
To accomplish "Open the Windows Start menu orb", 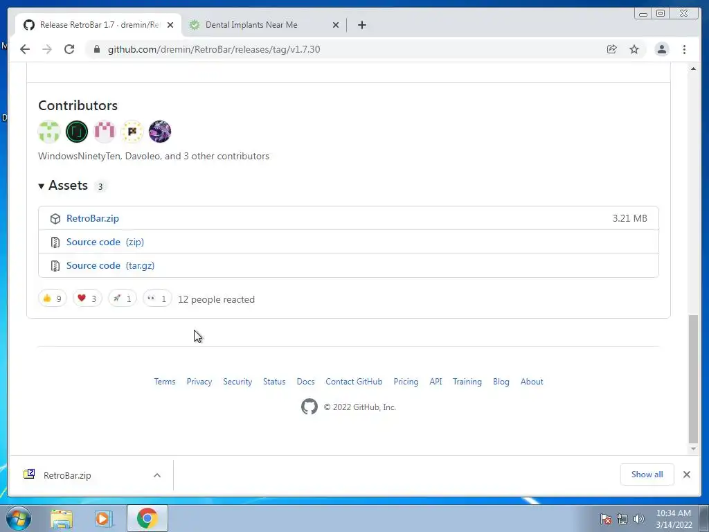I will pos(19,518).
